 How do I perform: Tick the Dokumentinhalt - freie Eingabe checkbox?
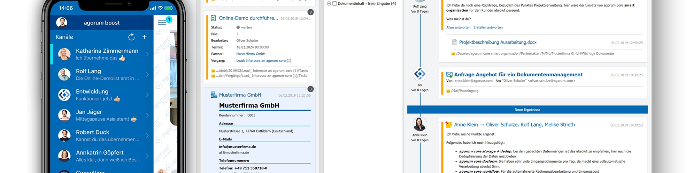335,4
